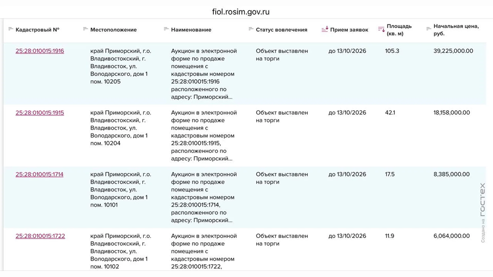Sort by Наименование column header text
The image size is (493, 277).
191,30
